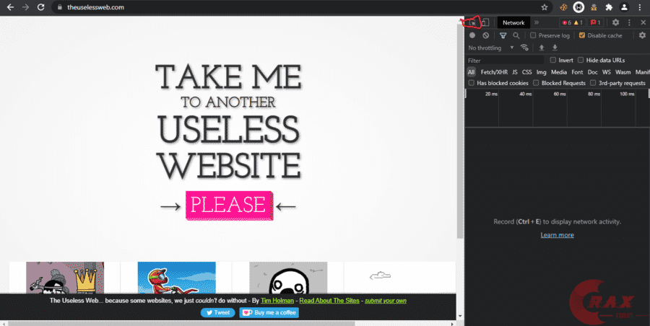Viewport: 650px width, 326px height.
Task: Filter requests by Wasm
Action: pos(623,72)
